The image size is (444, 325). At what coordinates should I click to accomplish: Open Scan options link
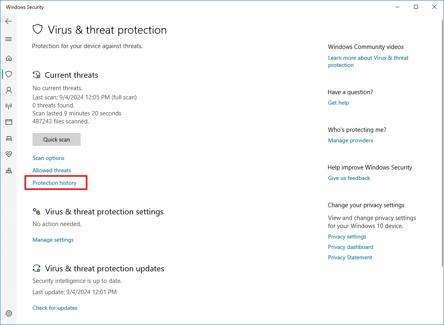[x=49, y=158]
